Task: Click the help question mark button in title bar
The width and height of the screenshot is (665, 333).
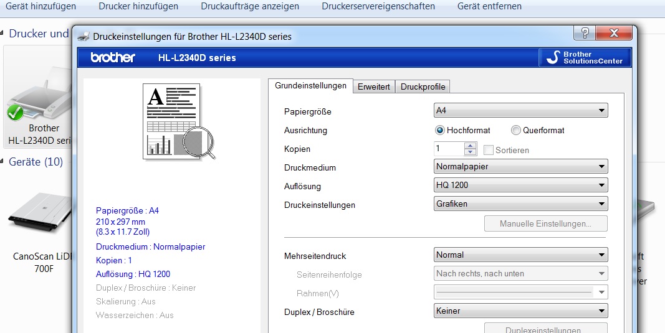Action: (585, 32)
